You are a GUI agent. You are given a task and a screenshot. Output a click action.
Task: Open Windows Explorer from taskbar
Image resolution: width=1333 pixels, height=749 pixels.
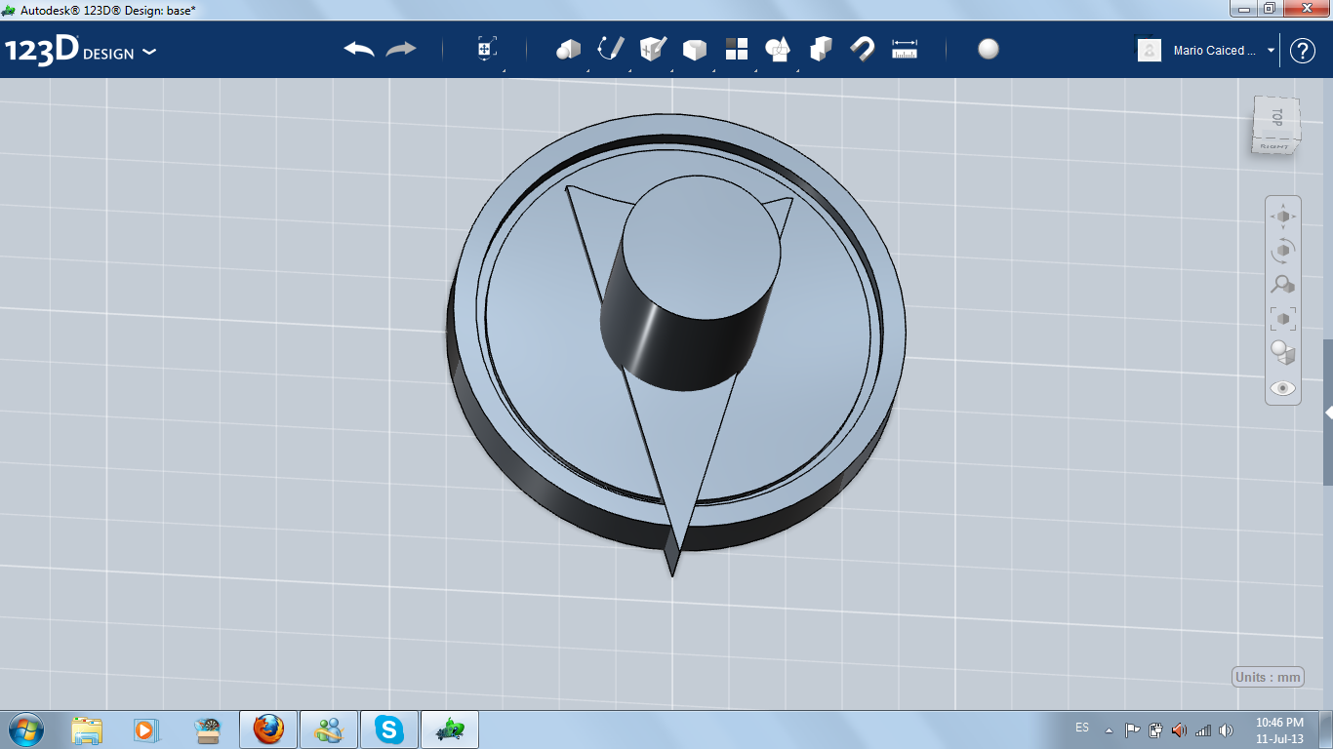click(87, 729)
